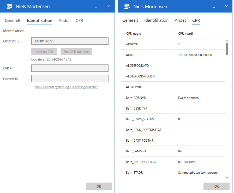Image resolution: width=234 pixels, height=193 pixels.
Task: Minimize the left Niels Mortensen window
Action: 96,7
